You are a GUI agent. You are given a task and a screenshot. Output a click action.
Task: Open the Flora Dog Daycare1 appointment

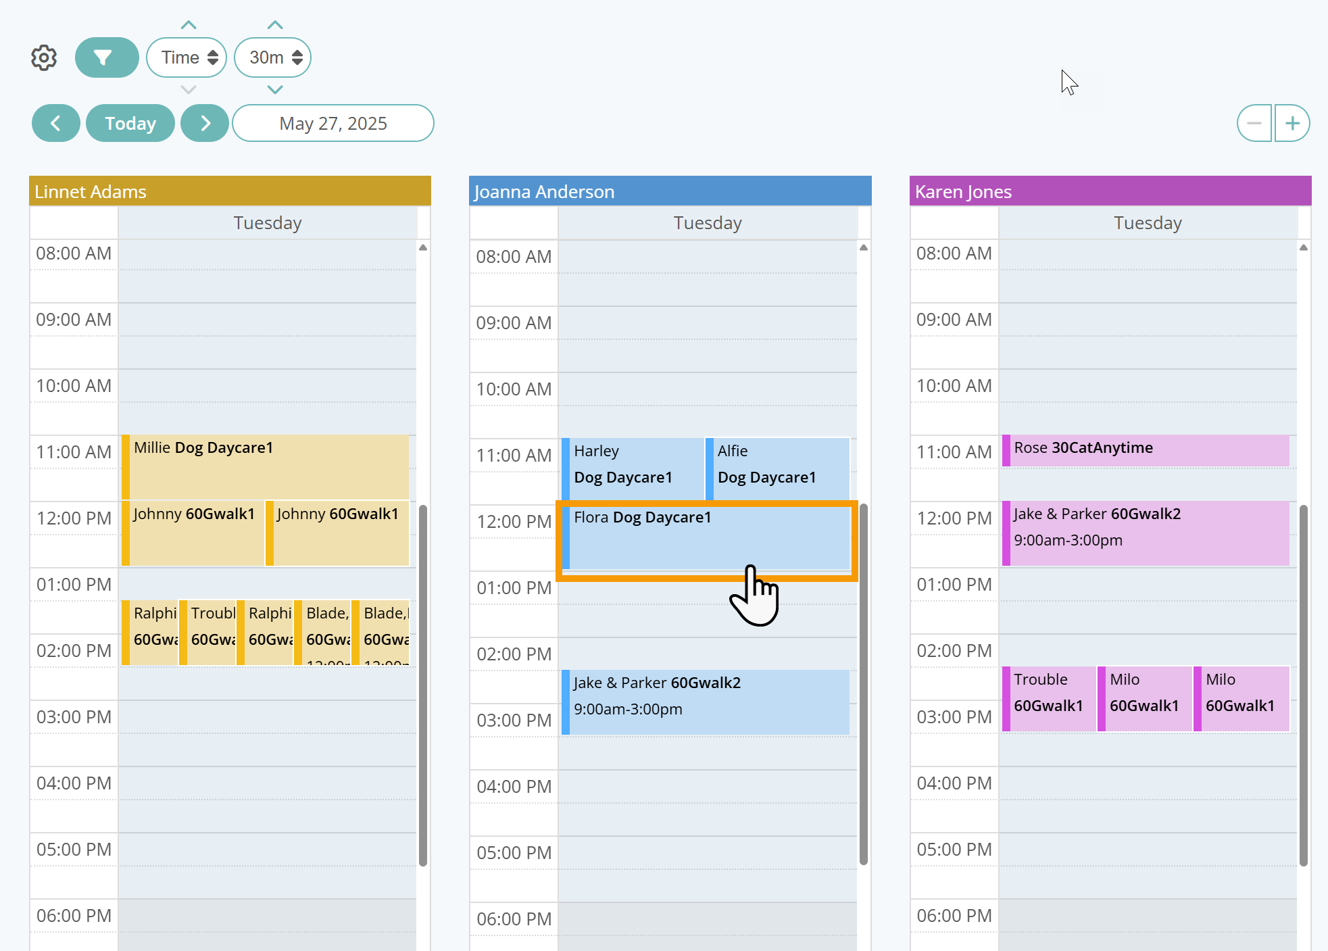[706, 537]
